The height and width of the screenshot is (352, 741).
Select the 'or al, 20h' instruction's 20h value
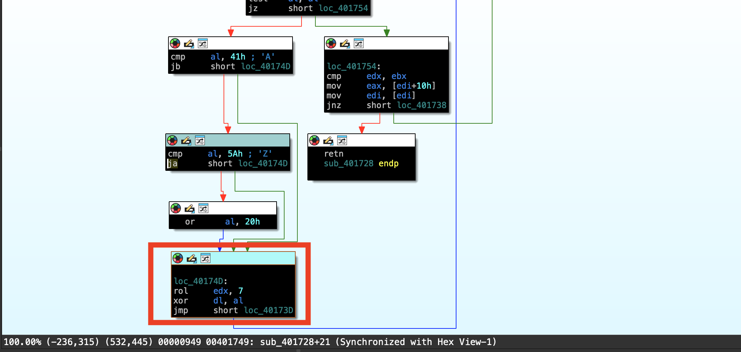[252, 222]
